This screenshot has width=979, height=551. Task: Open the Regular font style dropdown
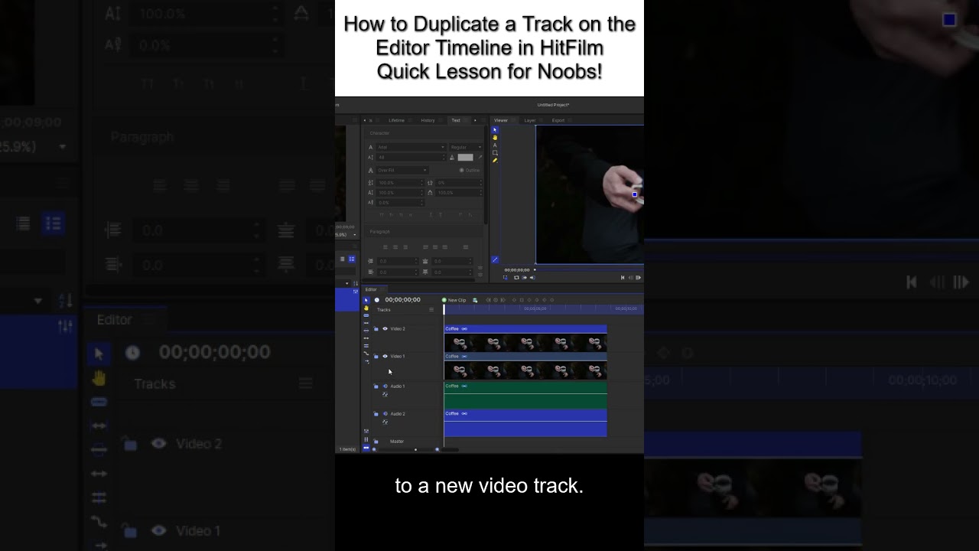466,147
